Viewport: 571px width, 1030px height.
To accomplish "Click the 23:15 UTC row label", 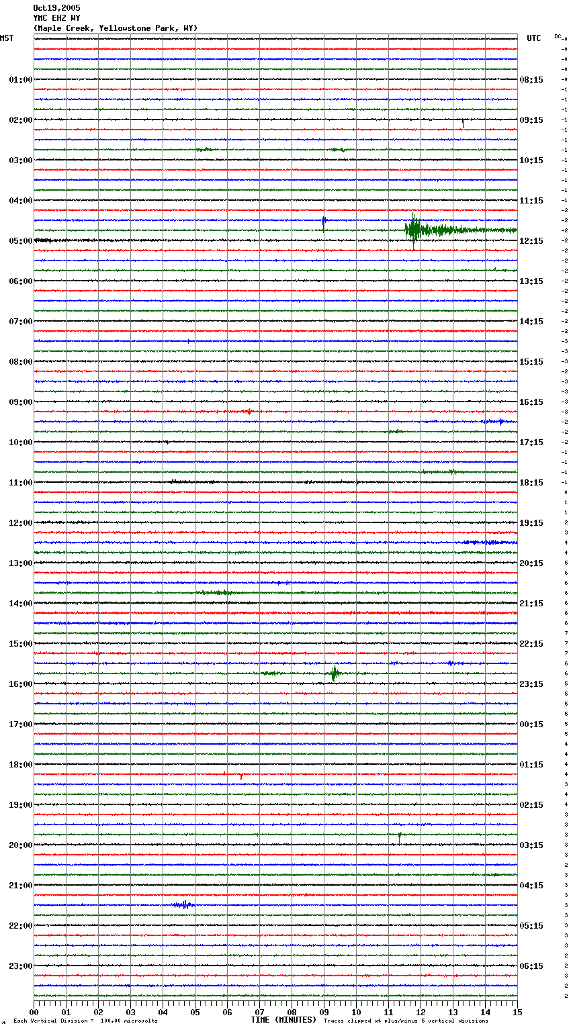I will coord(531,684).
